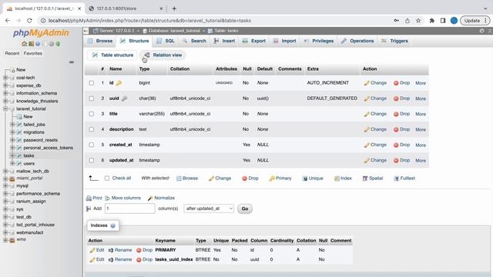Expand the migrations table node
This screenshot has width=493, height=277.
pos(12,132)
